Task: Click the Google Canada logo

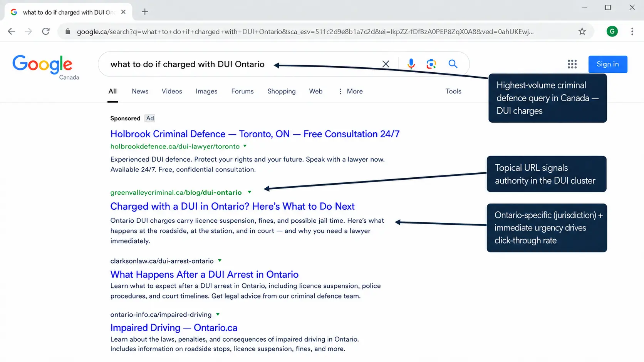Action: (45, 67)
